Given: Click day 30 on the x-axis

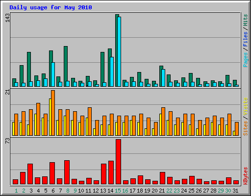Looking at the screenshot, I should [x=228, y=191].
